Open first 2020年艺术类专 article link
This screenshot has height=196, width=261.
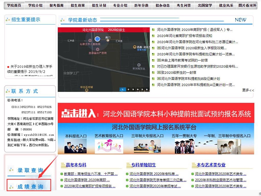(x=221, y=174)
